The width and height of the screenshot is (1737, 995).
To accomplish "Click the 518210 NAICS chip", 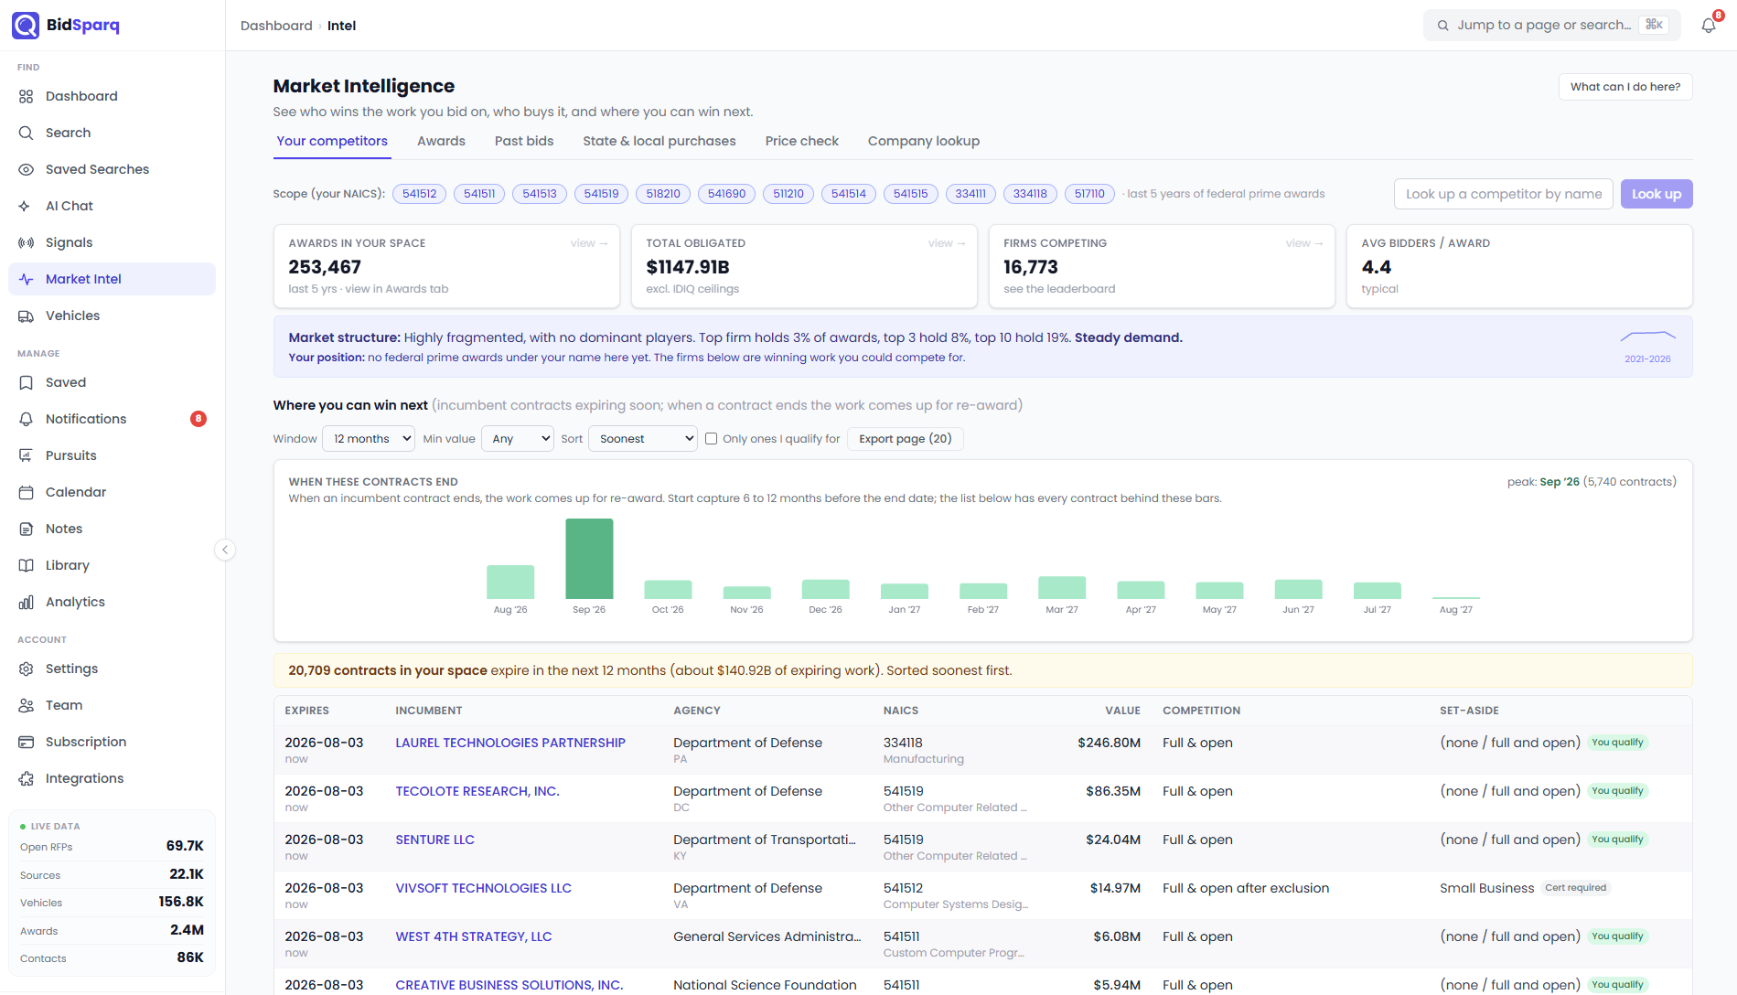I will click(x=663, y=194).
